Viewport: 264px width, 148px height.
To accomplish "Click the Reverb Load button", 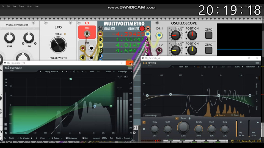I will [x=222, y=67].
